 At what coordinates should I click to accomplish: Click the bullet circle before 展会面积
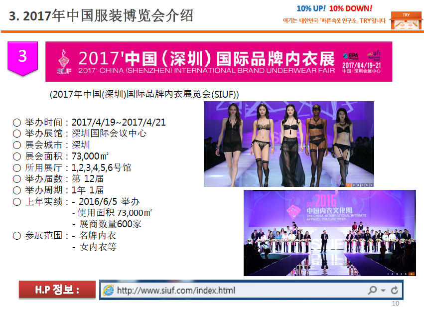[x=17, y=157]
